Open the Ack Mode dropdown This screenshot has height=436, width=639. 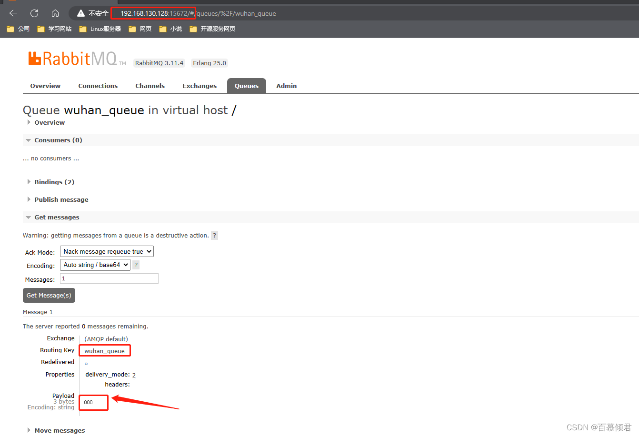point(107,252)
